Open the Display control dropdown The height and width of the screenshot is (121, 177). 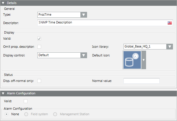tap(59, 55)
